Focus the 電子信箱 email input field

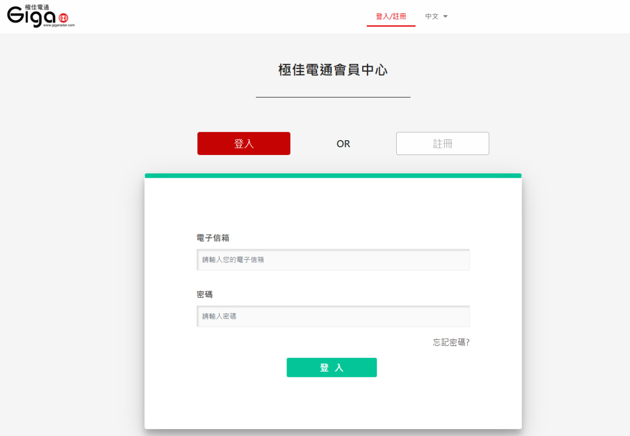click(333, 259)
